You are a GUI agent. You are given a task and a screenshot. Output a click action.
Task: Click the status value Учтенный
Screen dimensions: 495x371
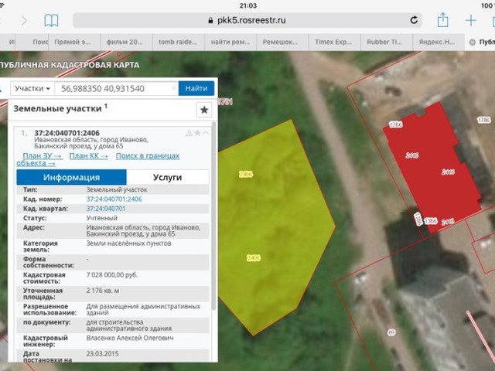pyautogui.click(x=102, y=218)
